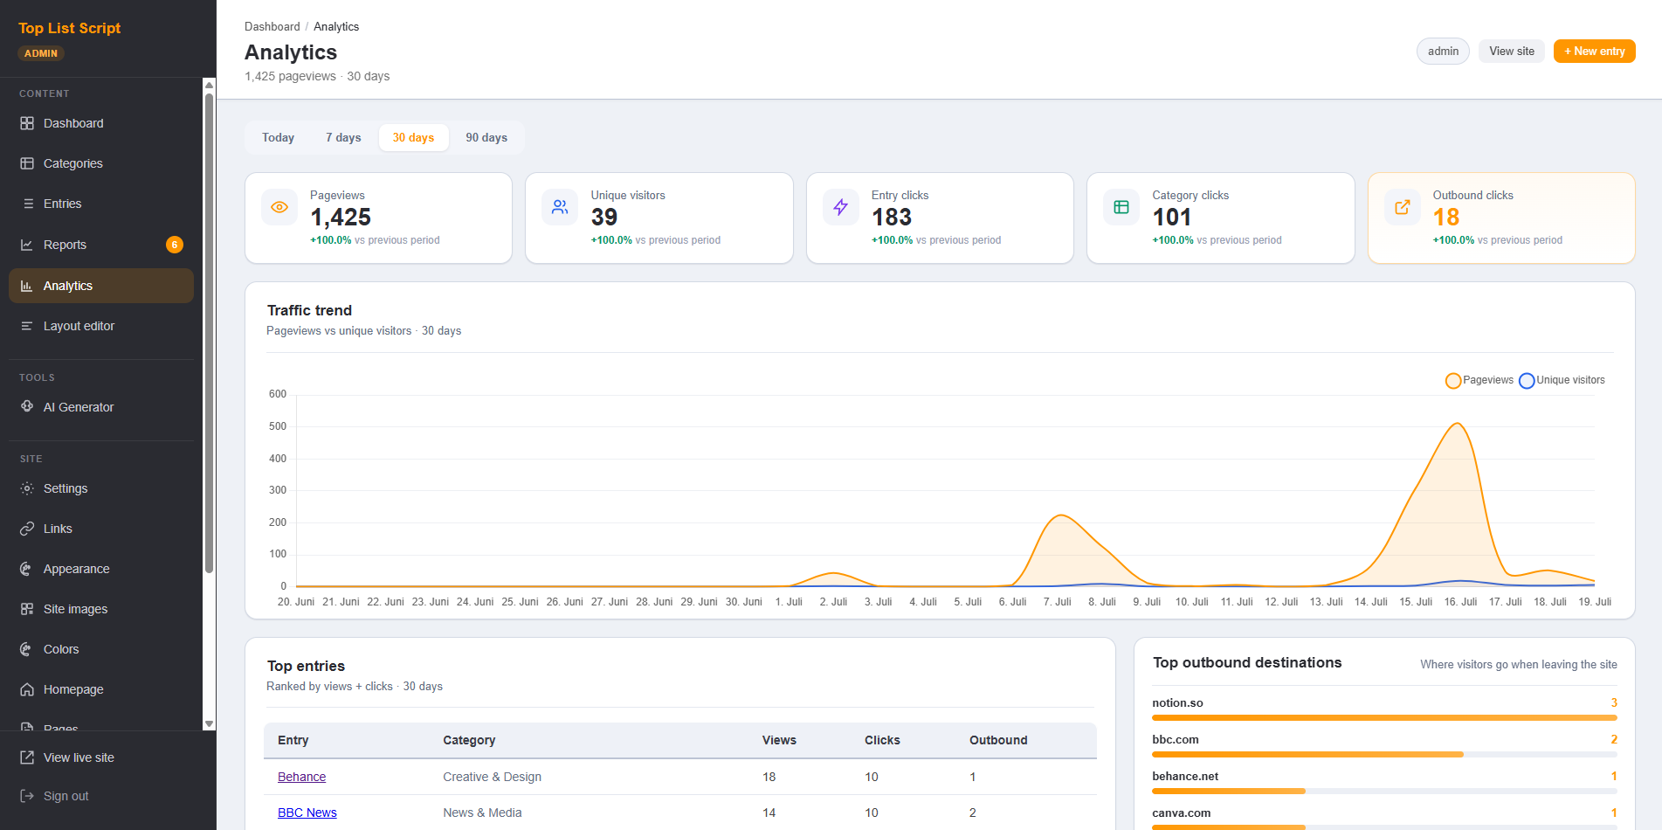Click the sidebar vertical scrollbar thumb
The height and width of the screenshot is (830, 1662).
209,332
